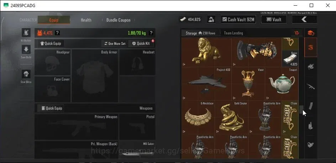Click the Save Build download icon
This screenshot has height=163, width=336.
26,49
